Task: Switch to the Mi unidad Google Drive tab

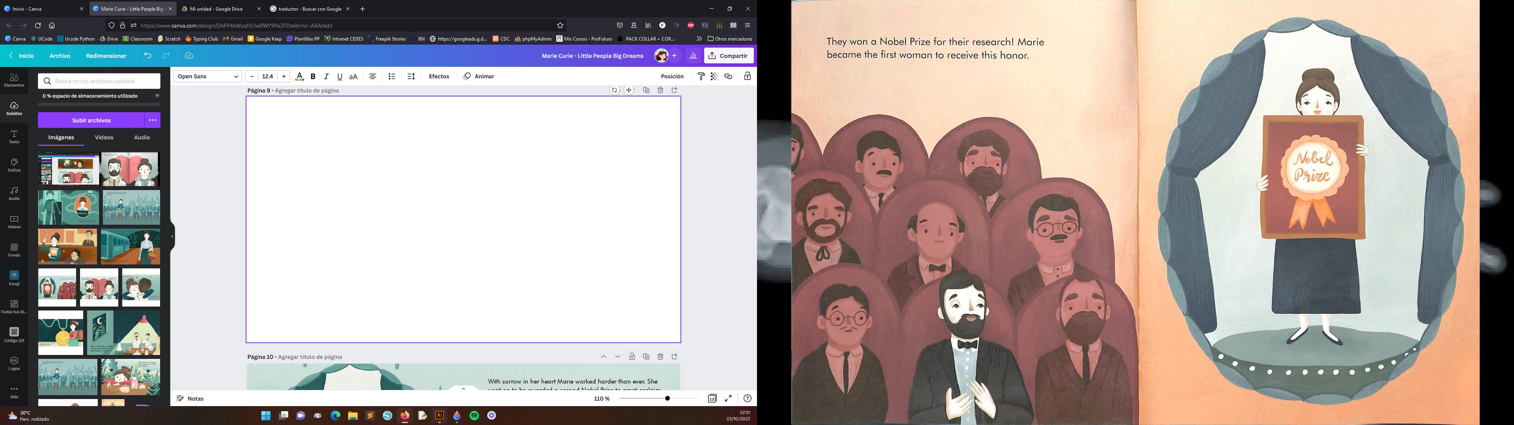Action: tap(221, 9)
